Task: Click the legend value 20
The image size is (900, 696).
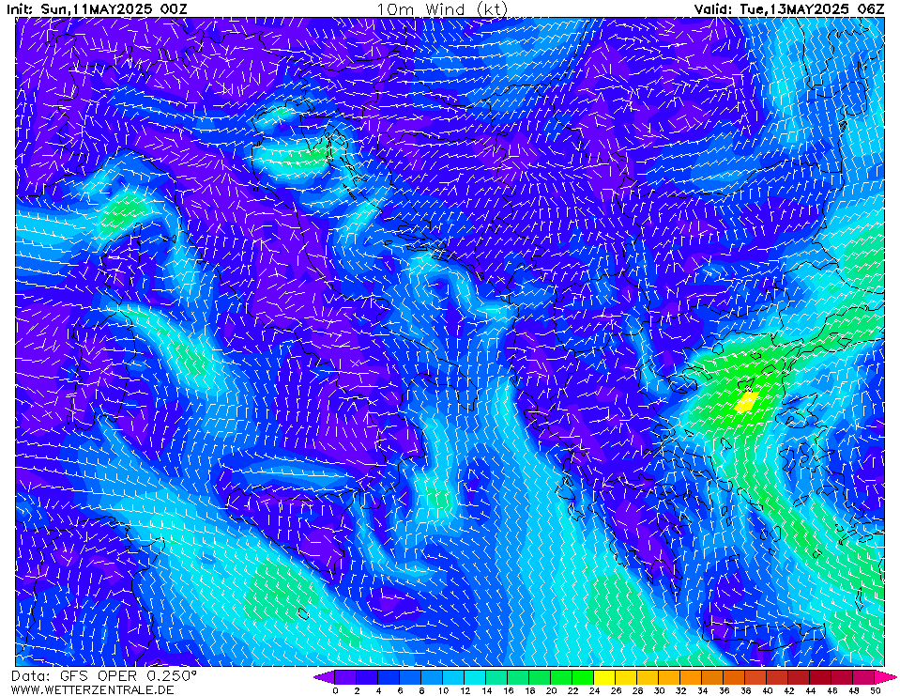Action: coord(551,690)
